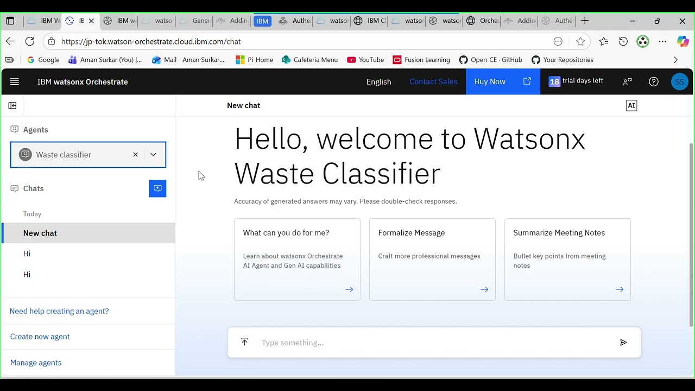Click the upload file icon in chat box
Screen dimensions: 695x391
click(x=245, y=342)
